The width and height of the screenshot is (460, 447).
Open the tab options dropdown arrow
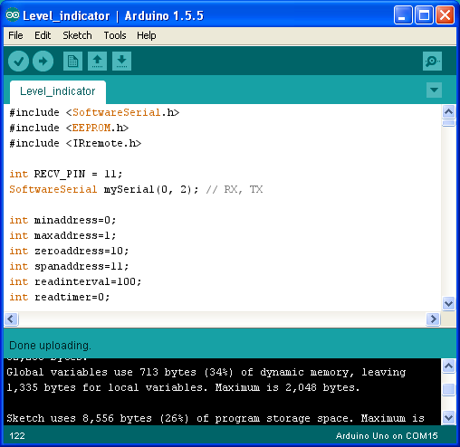(x=434, y=90)
